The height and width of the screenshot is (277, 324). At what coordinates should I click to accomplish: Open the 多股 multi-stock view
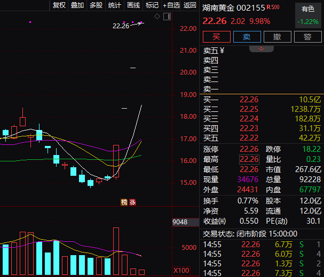click(x=96, y=5)
